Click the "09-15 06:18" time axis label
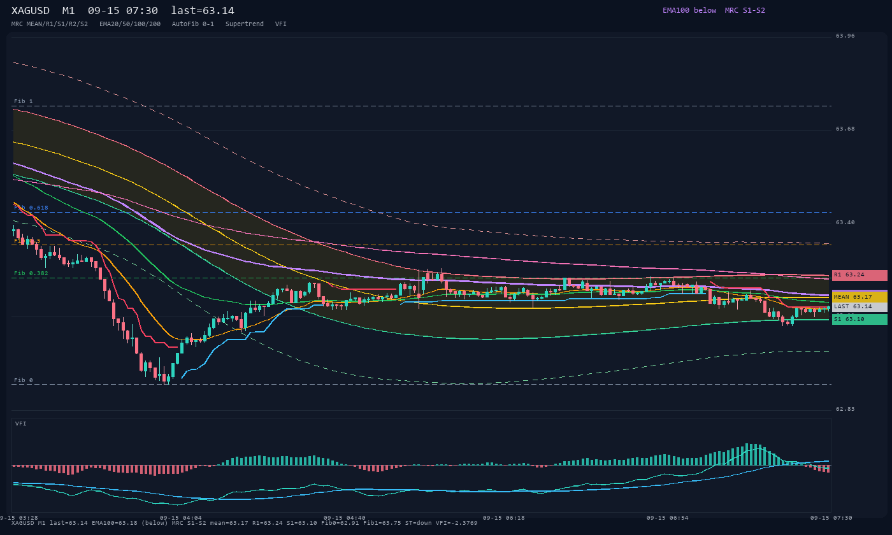The width and height of the screenshot is (892, 535). [504, 518]
